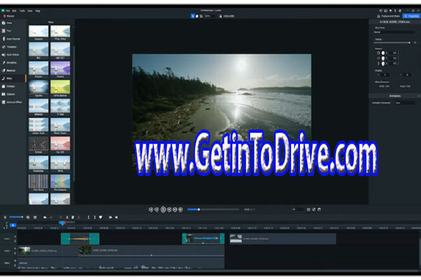Click the snapshot icon right of playback bar
This screenshot has height=280, width=421.
(x=309, y=209)
